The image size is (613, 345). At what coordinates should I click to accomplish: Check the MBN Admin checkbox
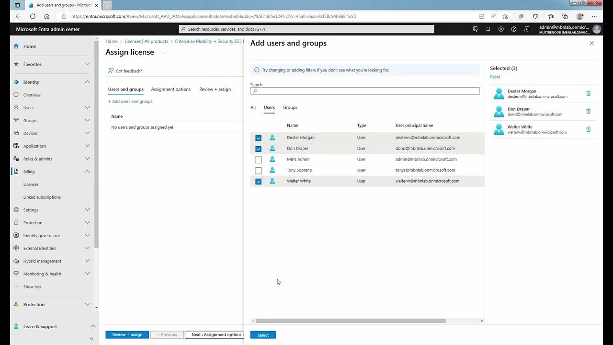point(259,160)
